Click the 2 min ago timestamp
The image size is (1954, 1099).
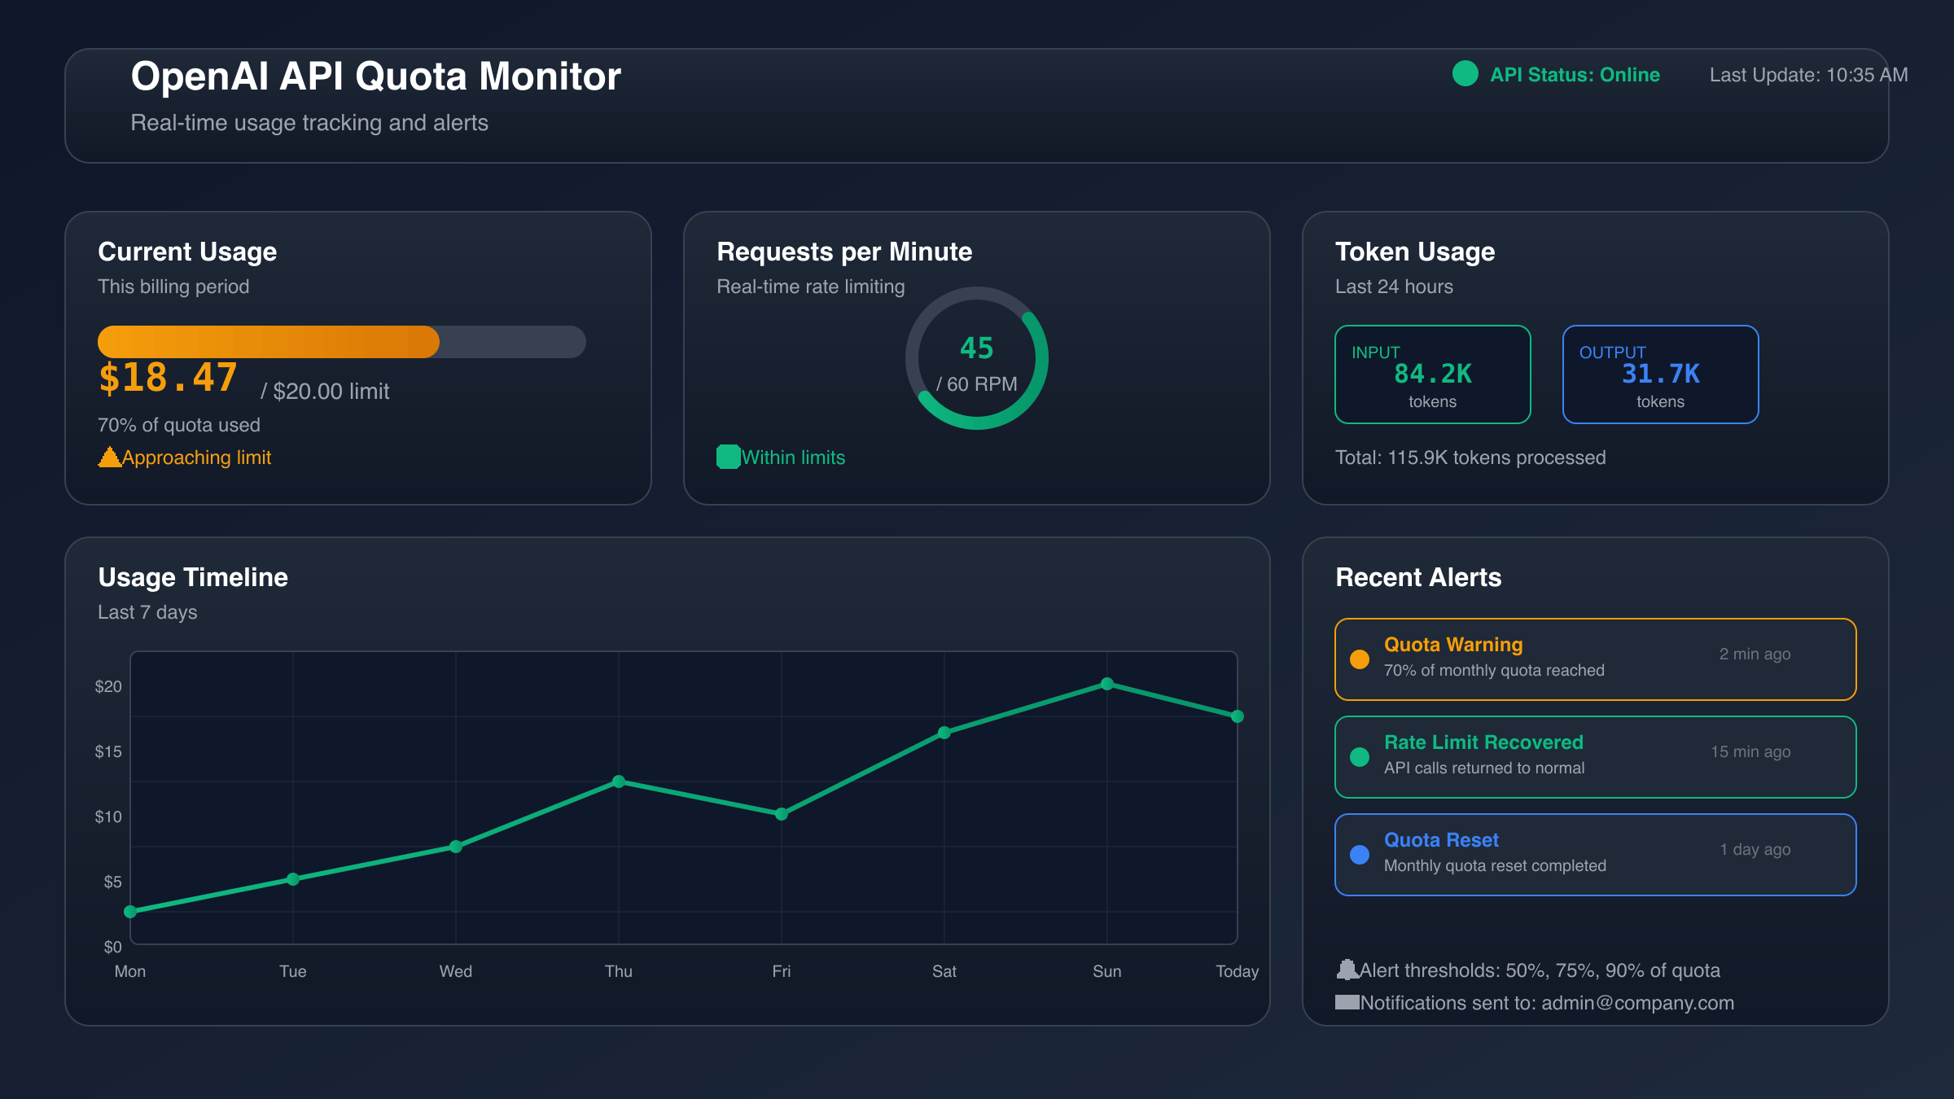coord(1755,654)
